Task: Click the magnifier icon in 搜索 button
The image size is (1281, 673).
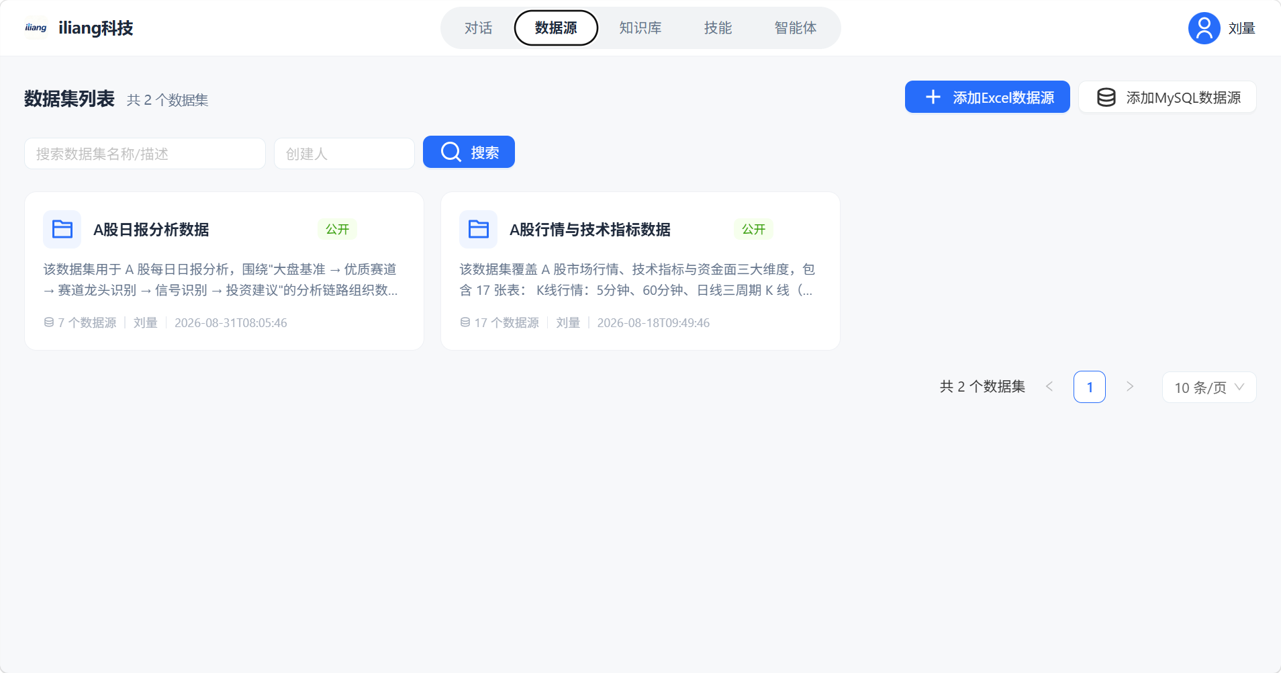Action: [x=450, y=152]
